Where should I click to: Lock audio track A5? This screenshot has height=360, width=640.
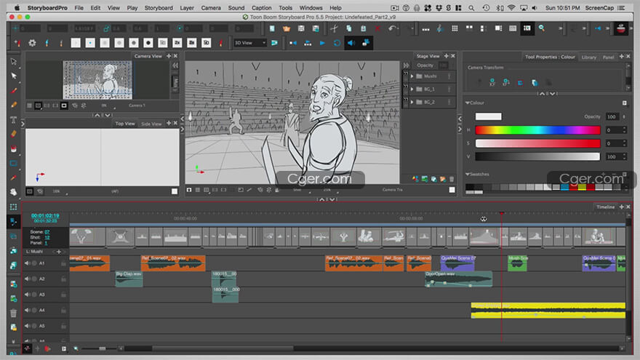click(63, 326)
